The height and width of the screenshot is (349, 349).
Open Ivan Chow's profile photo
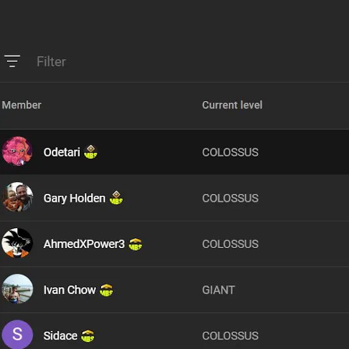tap(17, 289)
